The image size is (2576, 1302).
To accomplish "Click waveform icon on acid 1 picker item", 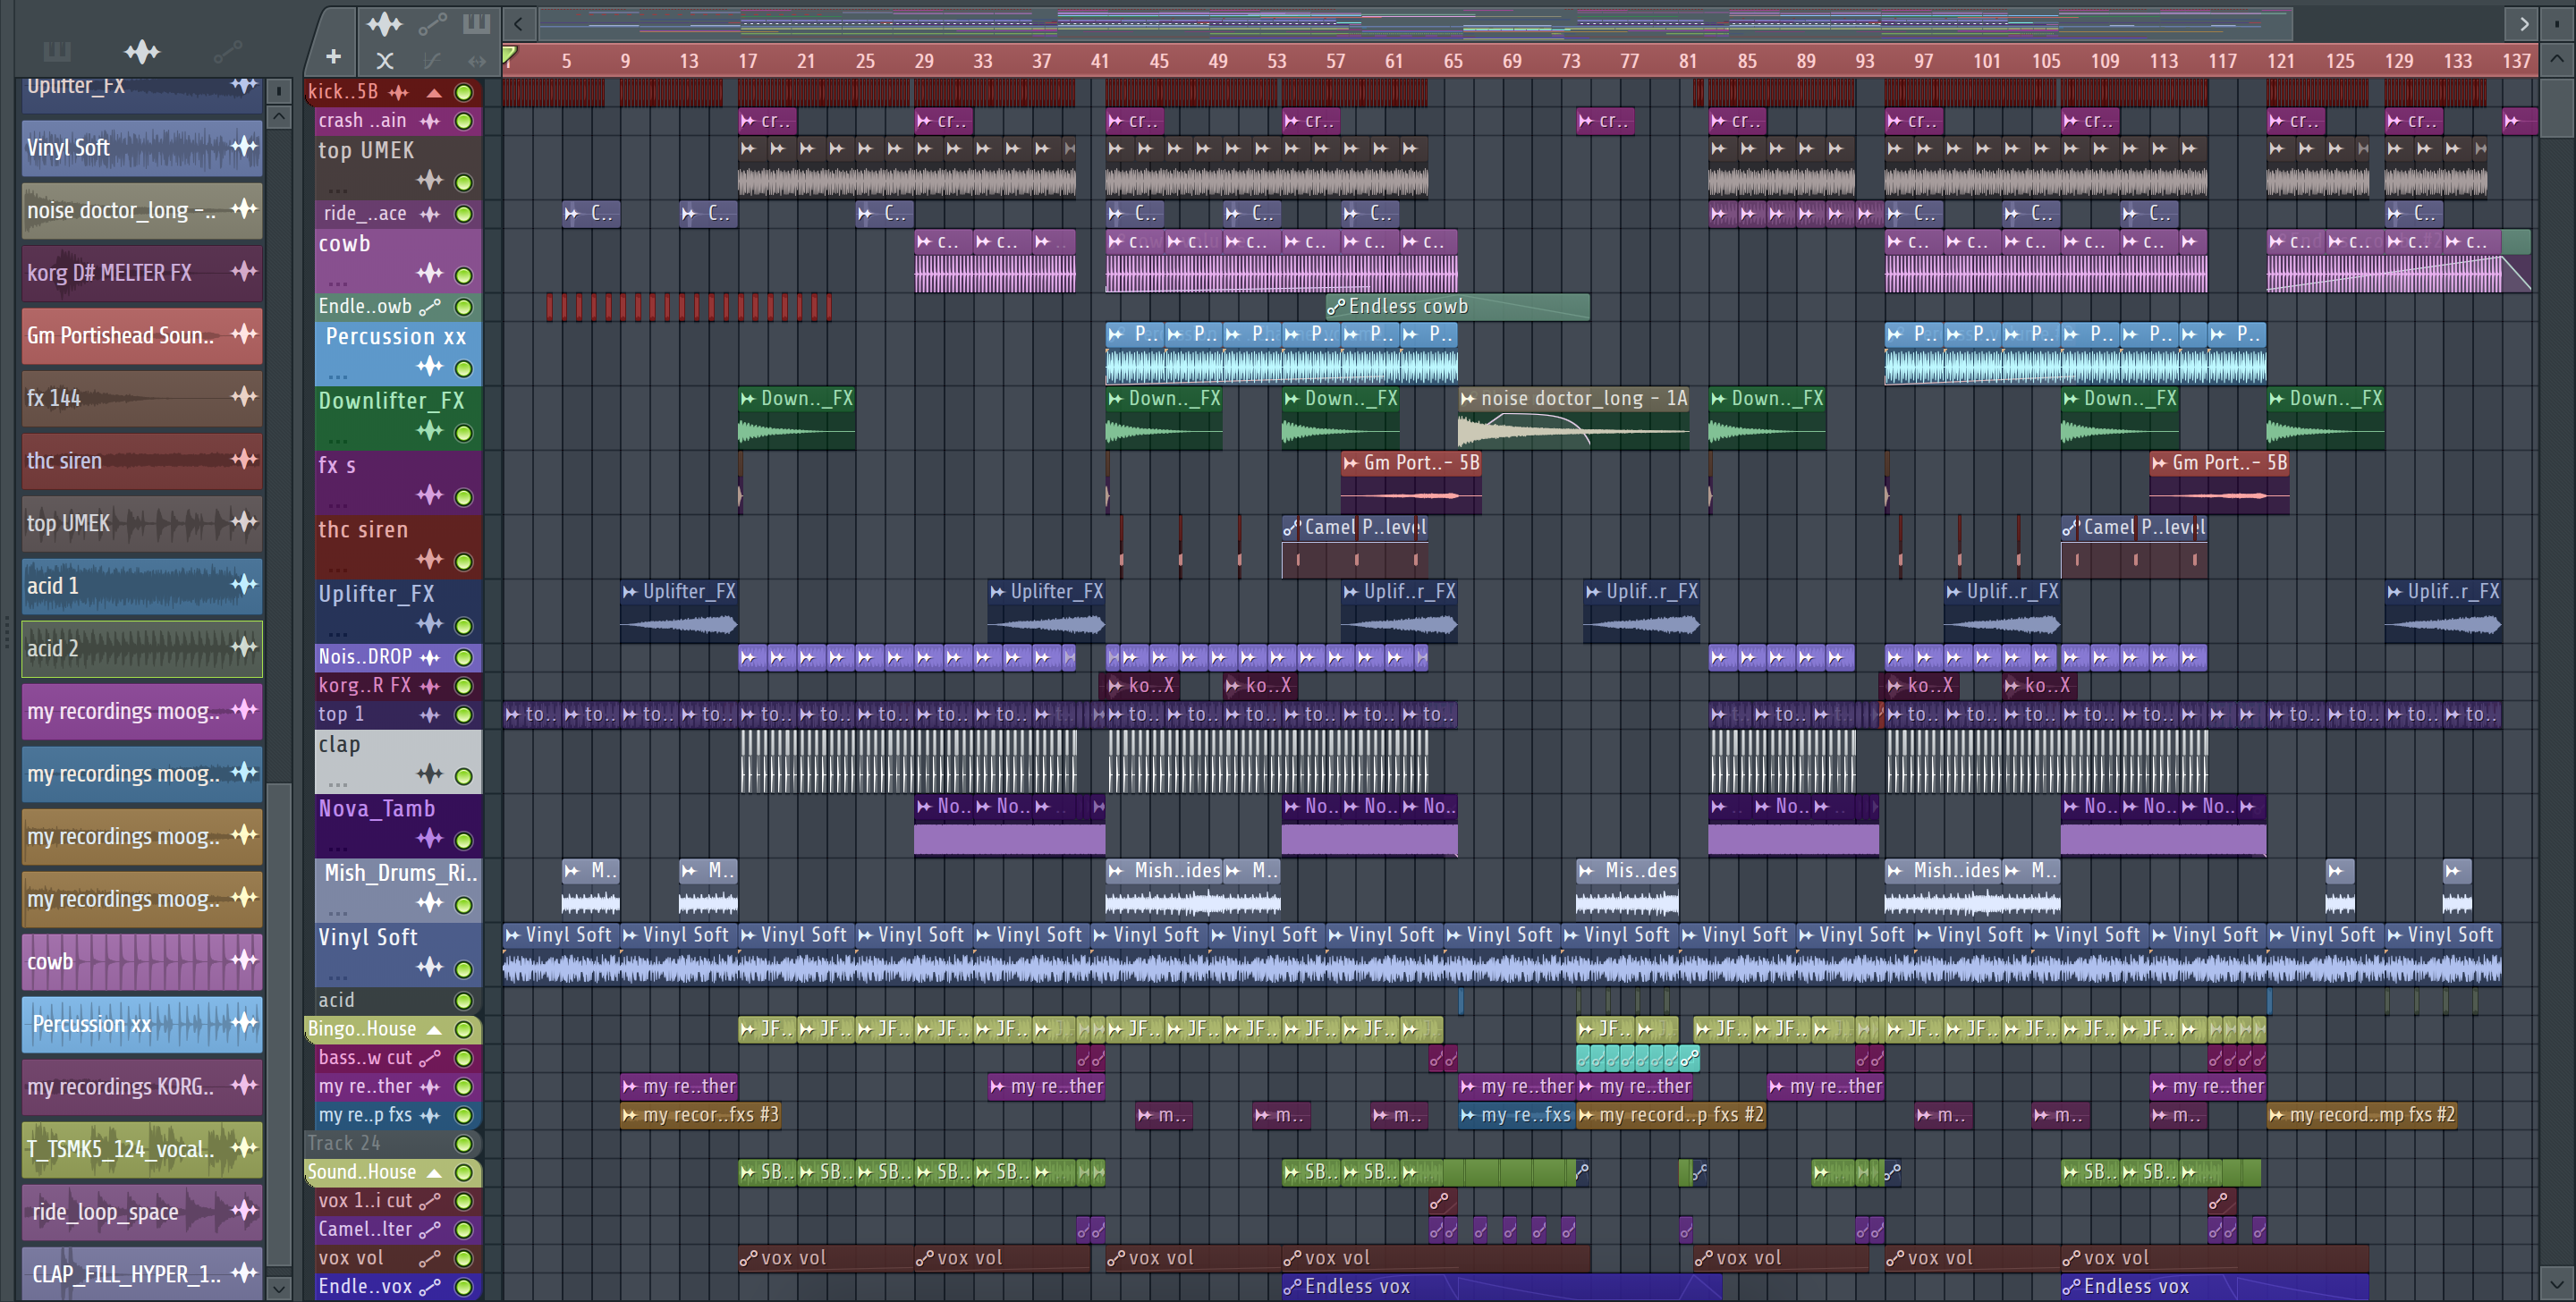I will [244, 584].
